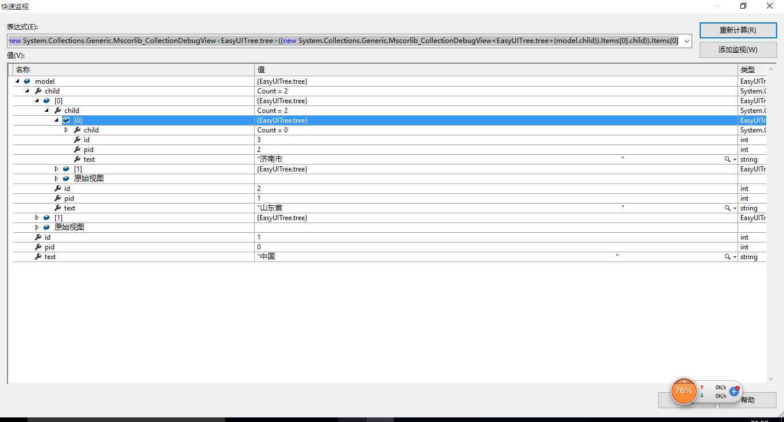Click the wrench icon of 山东省 text row

57,208
